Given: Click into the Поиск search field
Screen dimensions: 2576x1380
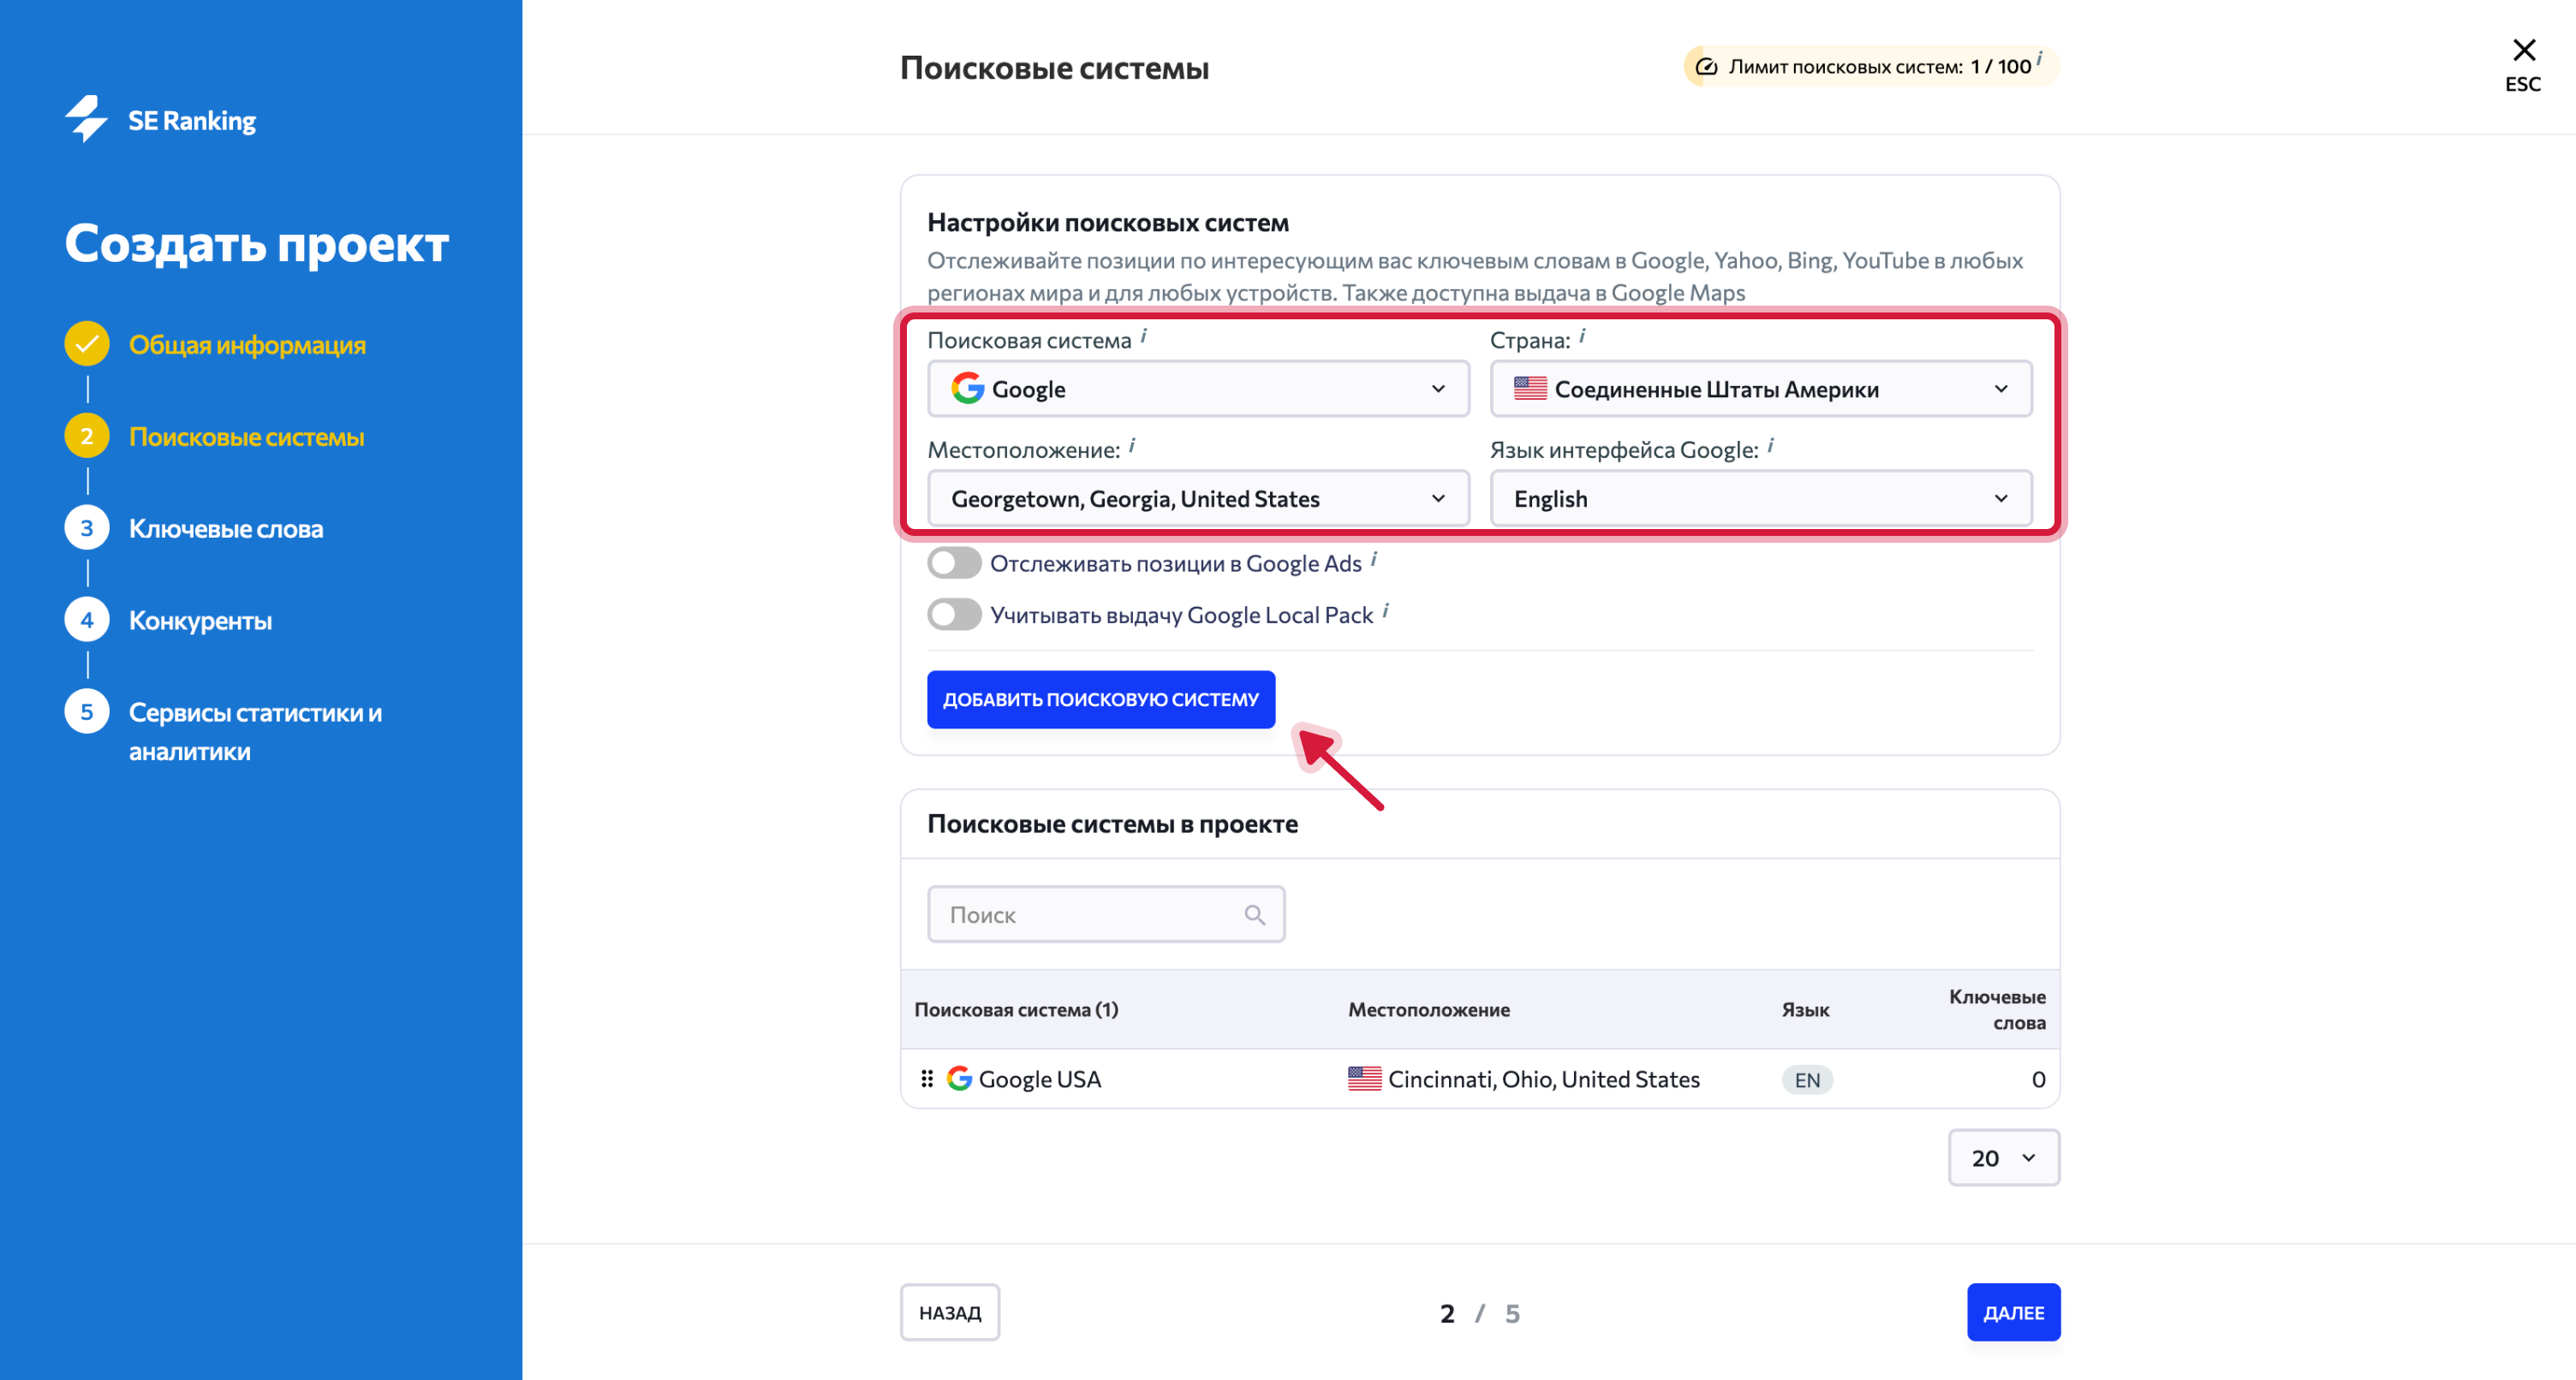Looking at the screenshot, I should [x=1105, y=914].
